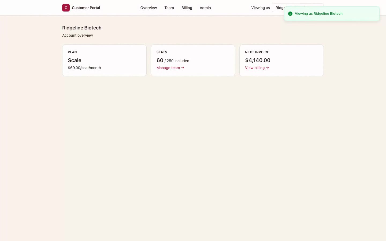The image size is (386, 241).
Task: Open the Billing nav item
Action: 187,8
